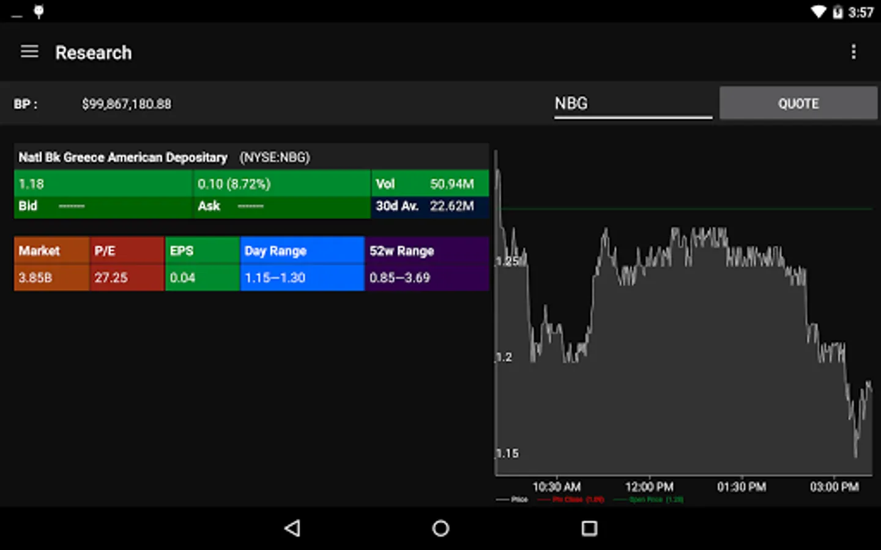The image size is (881, 550).
Task: Tap the EPS header cell
Action: click(x=203, y=251)
